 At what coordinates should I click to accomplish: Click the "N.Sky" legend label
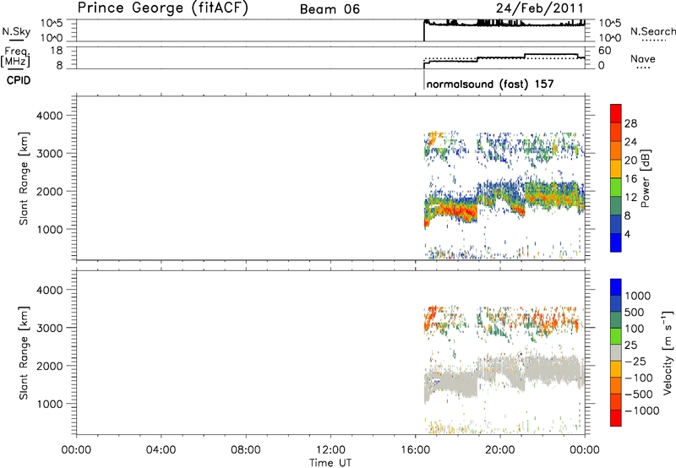click(x=16, y=31)
